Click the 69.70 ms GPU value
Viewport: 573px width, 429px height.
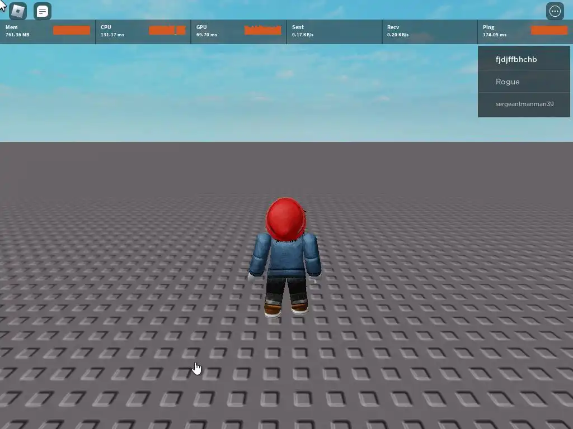point(206,35)
